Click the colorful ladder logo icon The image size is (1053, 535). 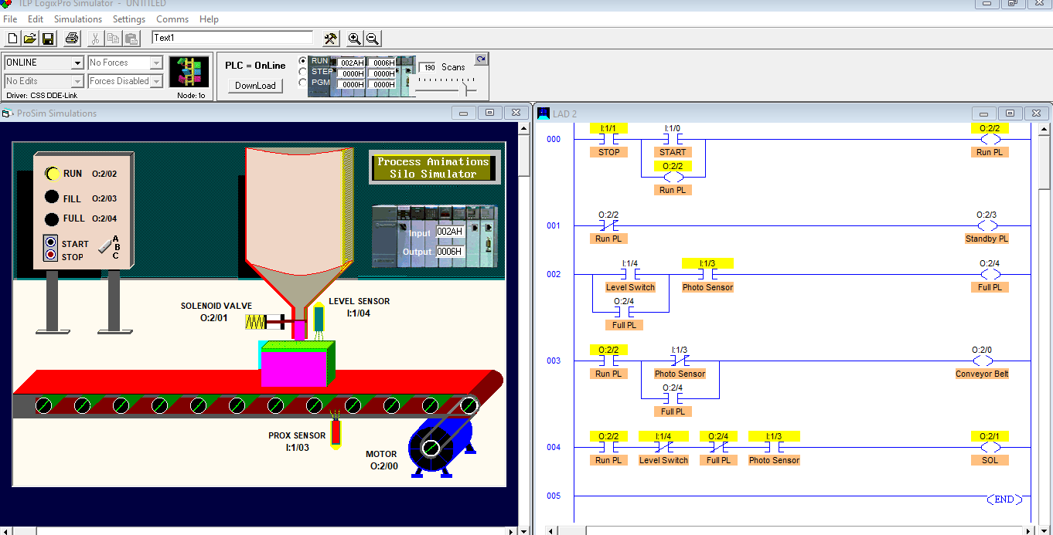(190, 73)
